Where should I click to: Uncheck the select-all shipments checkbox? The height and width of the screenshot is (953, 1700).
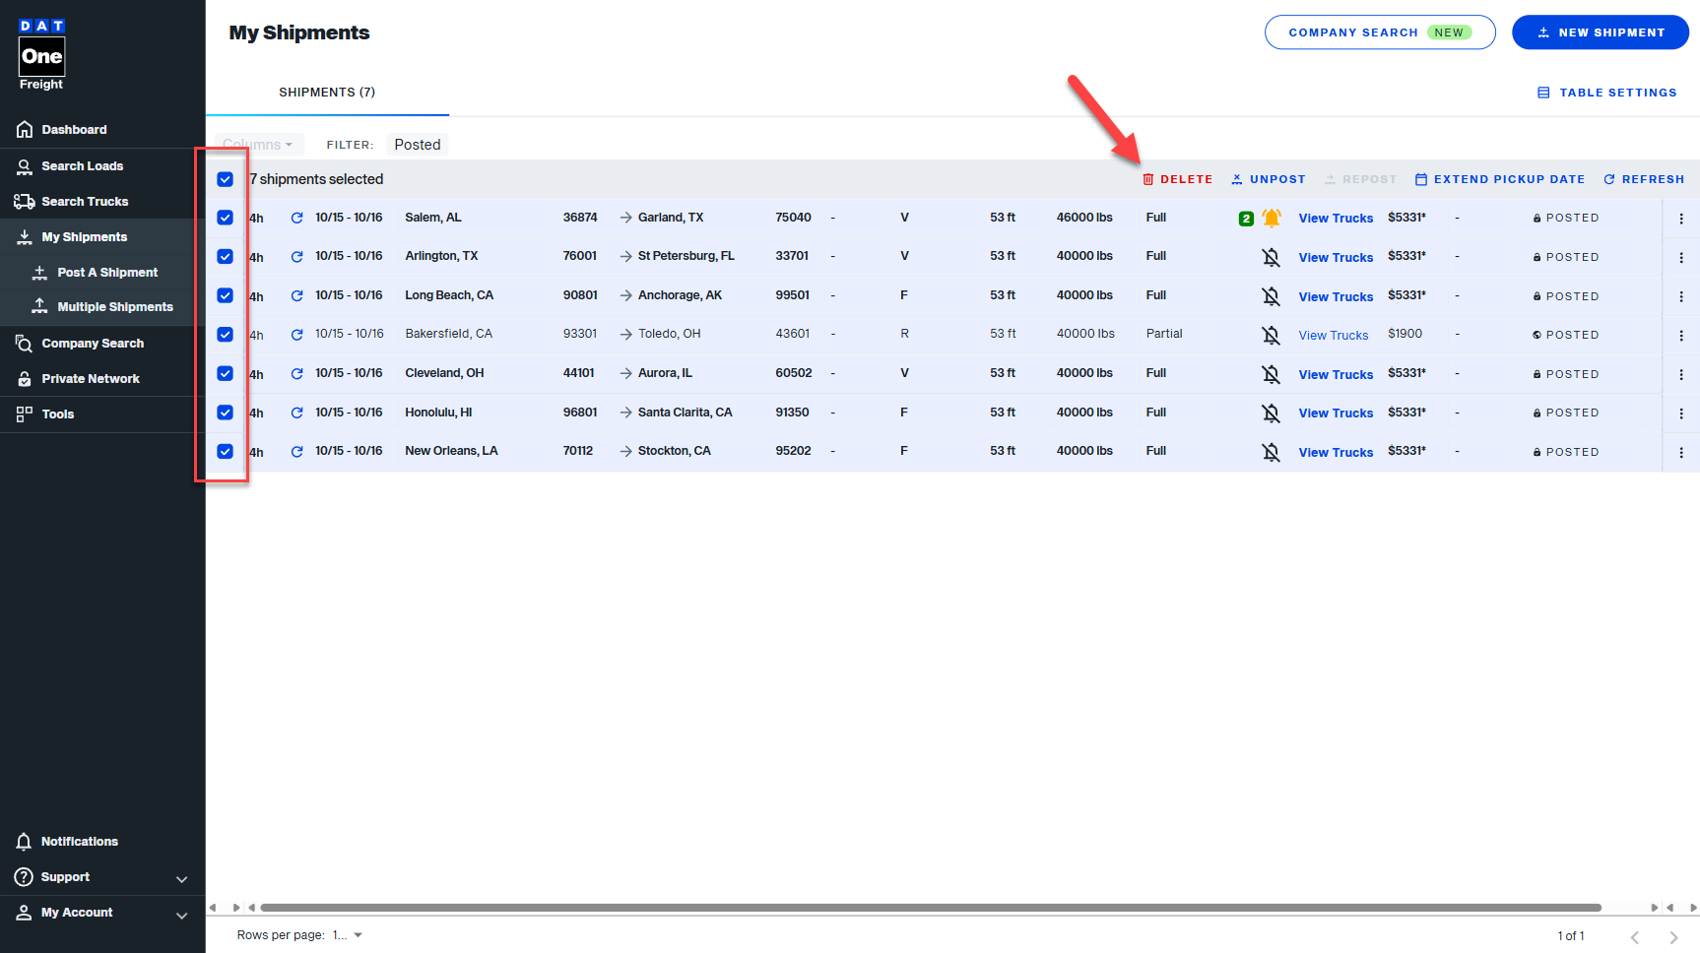tap(226, 179)
